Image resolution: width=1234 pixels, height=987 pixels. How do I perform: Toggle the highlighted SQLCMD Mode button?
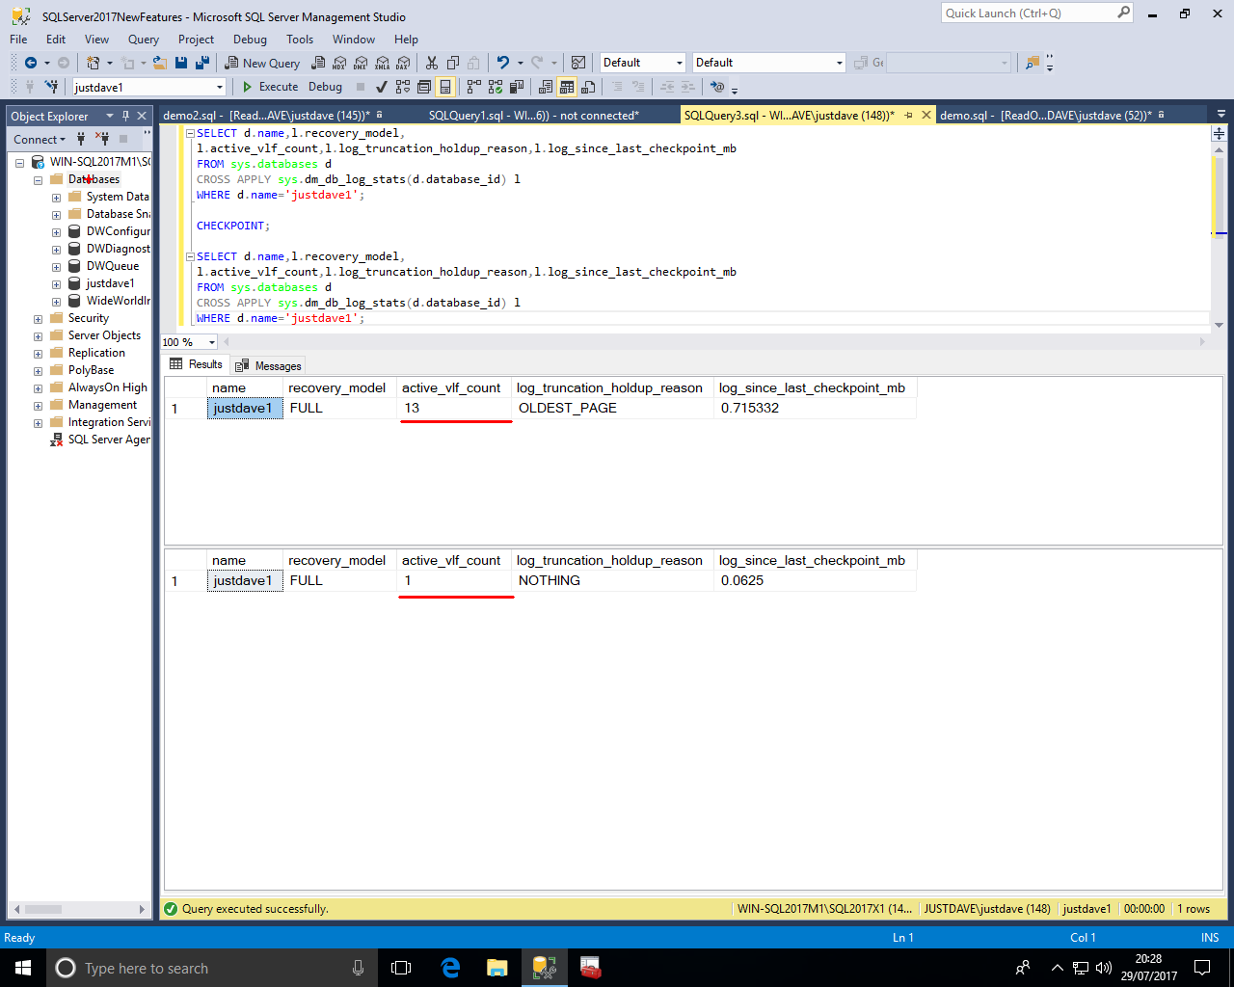pos(445,87)
